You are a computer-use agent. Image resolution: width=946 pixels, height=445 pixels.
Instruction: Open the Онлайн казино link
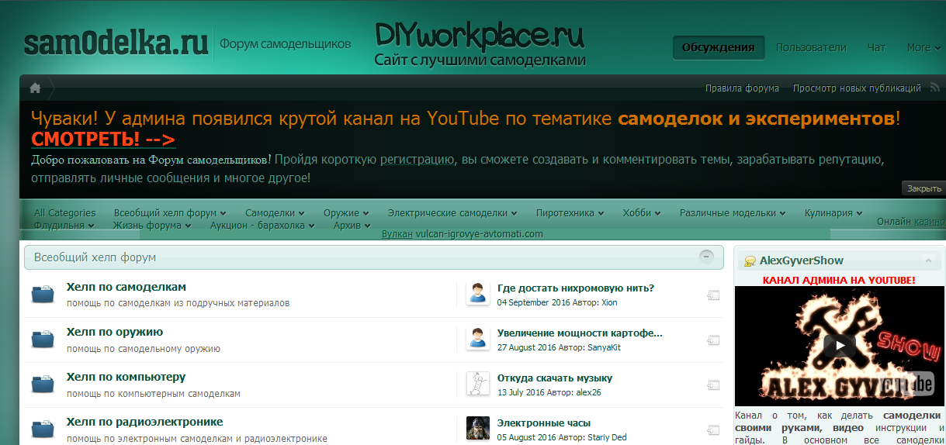[x=929, y=221]
